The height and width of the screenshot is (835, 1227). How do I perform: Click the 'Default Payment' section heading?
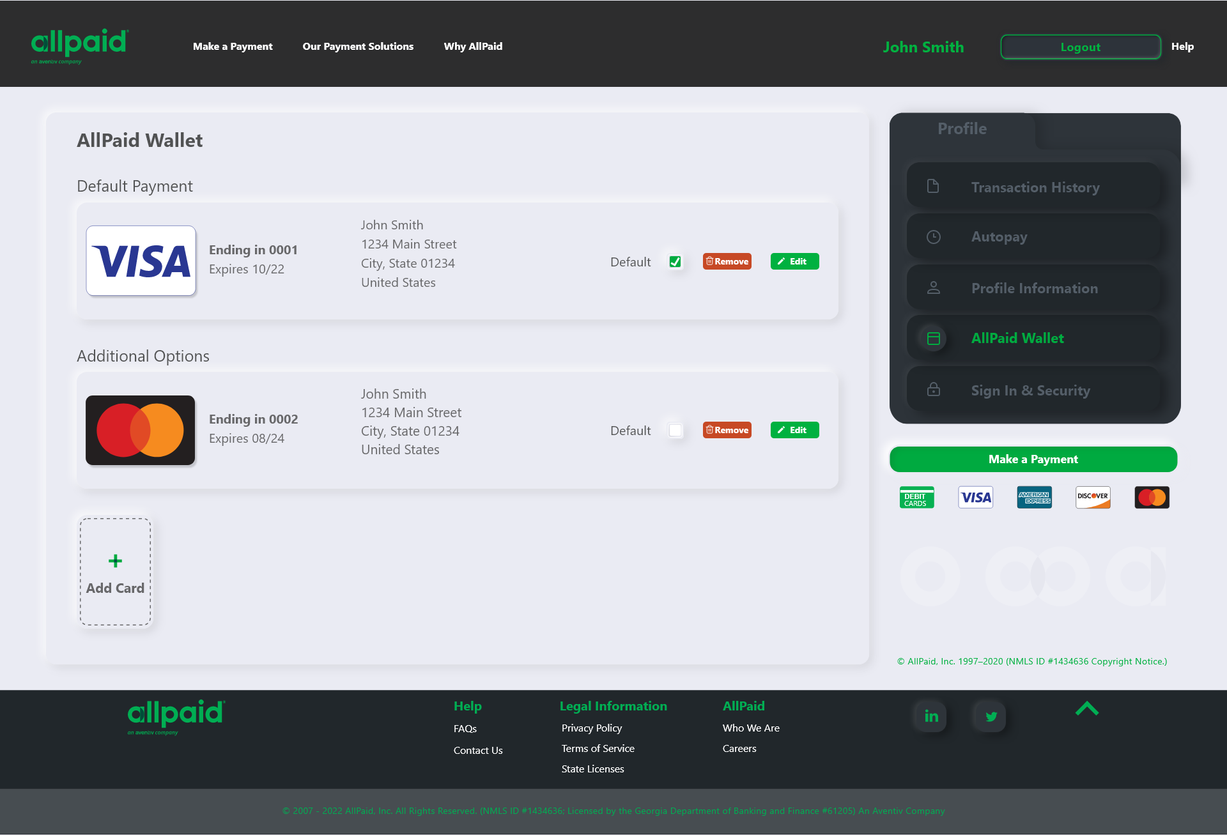pyautogui.click(x=135, y=187)
